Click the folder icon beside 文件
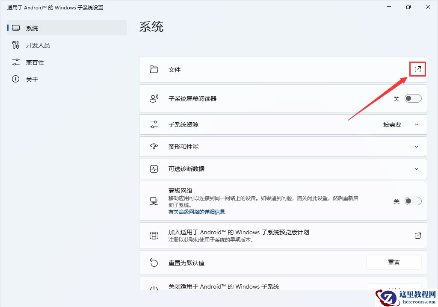Image resolution: width=438 pixels, height=307 pixels. tap(154, 69)
